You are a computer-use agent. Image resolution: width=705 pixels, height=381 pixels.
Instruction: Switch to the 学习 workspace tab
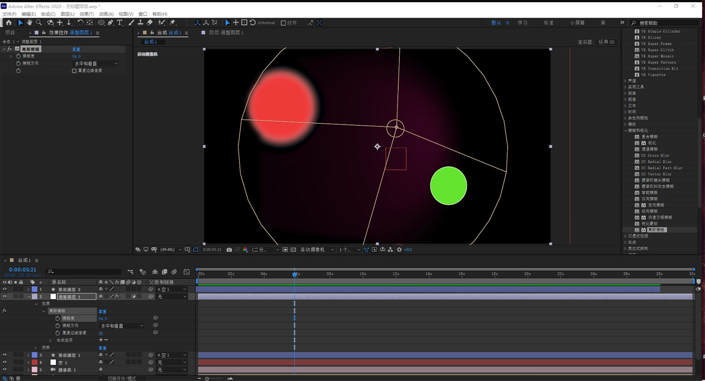523,23
